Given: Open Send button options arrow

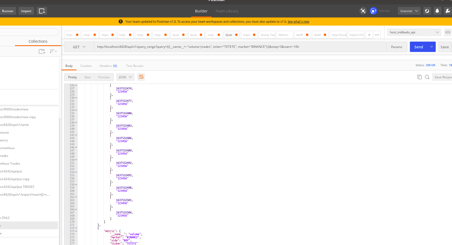Looking at the screenshot, I should pos(432,47).
